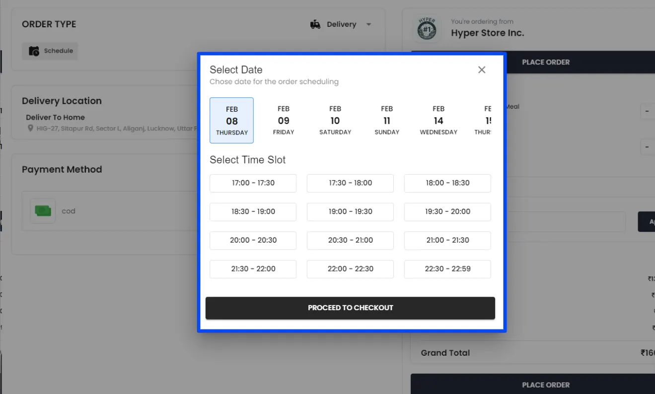Select the 21:30 - 22:00 time slot

253,269
